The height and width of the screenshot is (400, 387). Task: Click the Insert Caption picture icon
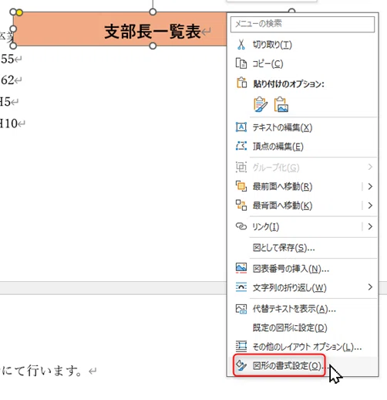241,268
